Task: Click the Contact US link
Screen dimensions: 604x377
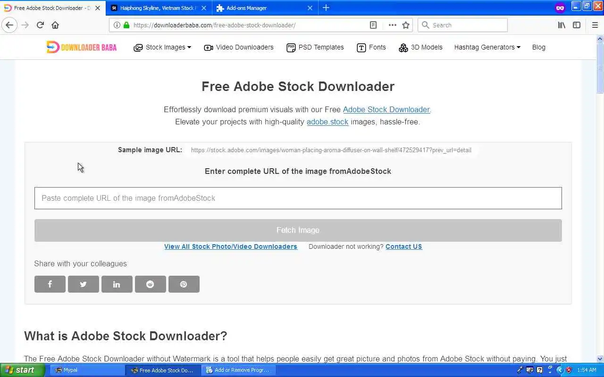Action: click(x=404, y=246)
